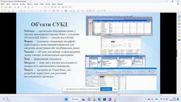The height and width of the screenshot is (102, 181).
Task: Click the New document icon
Action: click(x=2, y=7)
